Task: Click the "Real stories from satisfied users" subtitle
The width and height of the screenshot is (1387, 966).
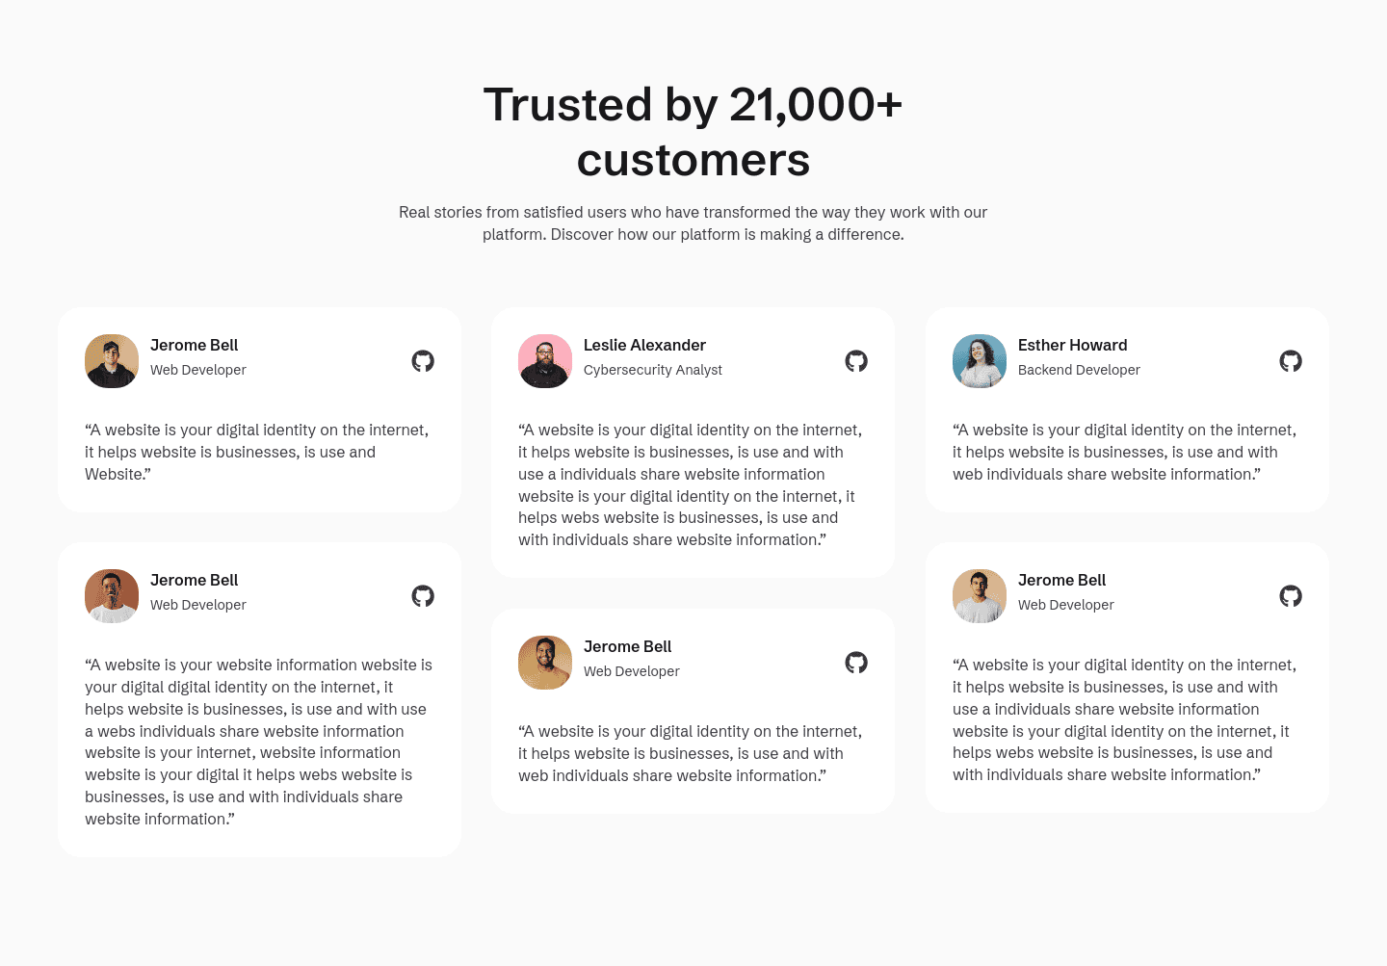Action: coord(693,223)
